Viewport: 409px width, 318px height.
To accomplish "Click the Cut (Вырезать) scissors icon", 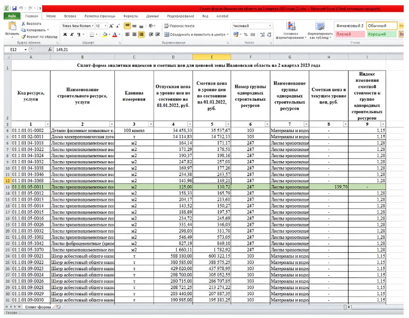I will [x=23, y=24].
